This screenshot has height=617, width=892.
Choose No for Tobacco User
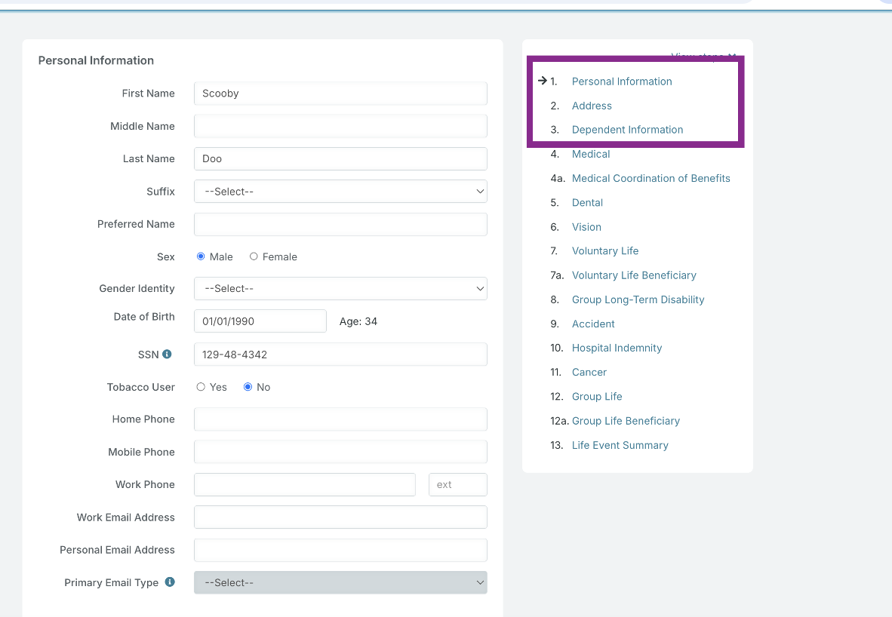(x=248, y=387)
